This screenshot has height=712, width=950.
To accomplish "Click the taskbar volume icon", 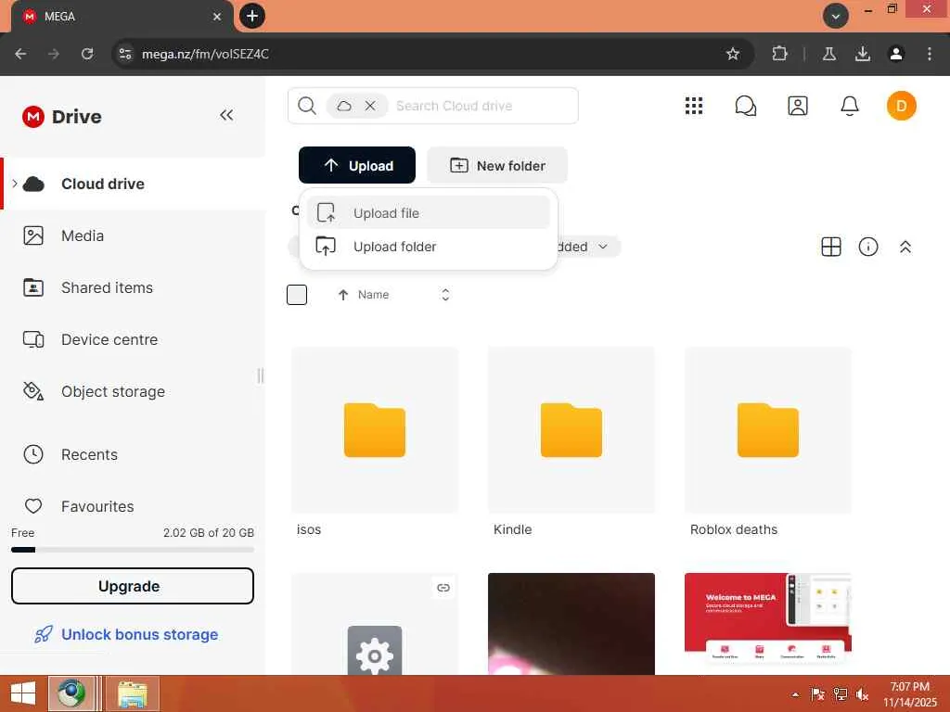I will click(x=862, y=694).
